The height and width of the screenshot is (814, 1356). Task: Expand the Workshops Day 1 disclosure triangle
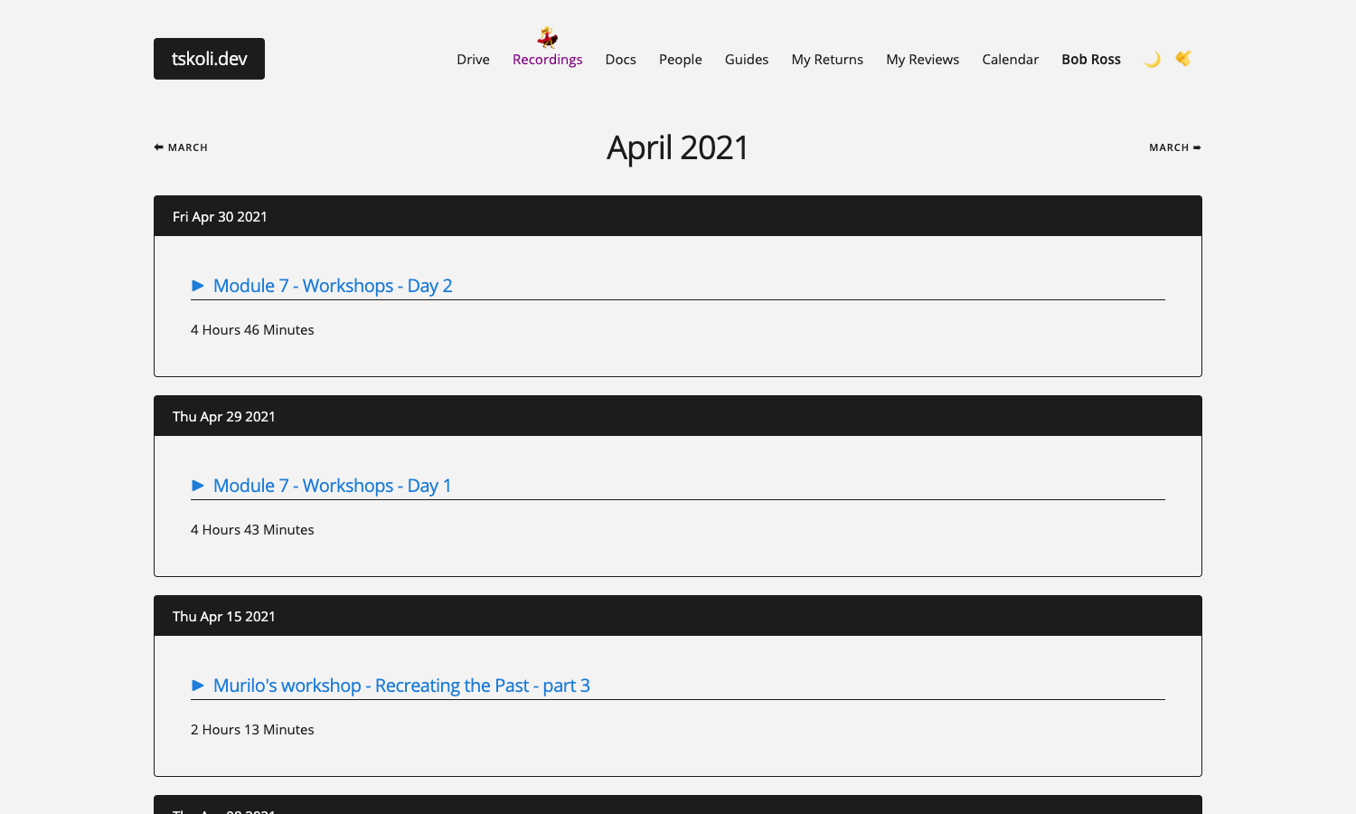[x=198, y=486]
